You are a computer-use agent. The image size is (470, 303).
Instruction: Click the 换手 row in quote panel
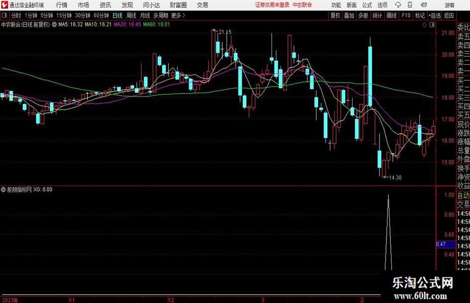tap(464, 168)
